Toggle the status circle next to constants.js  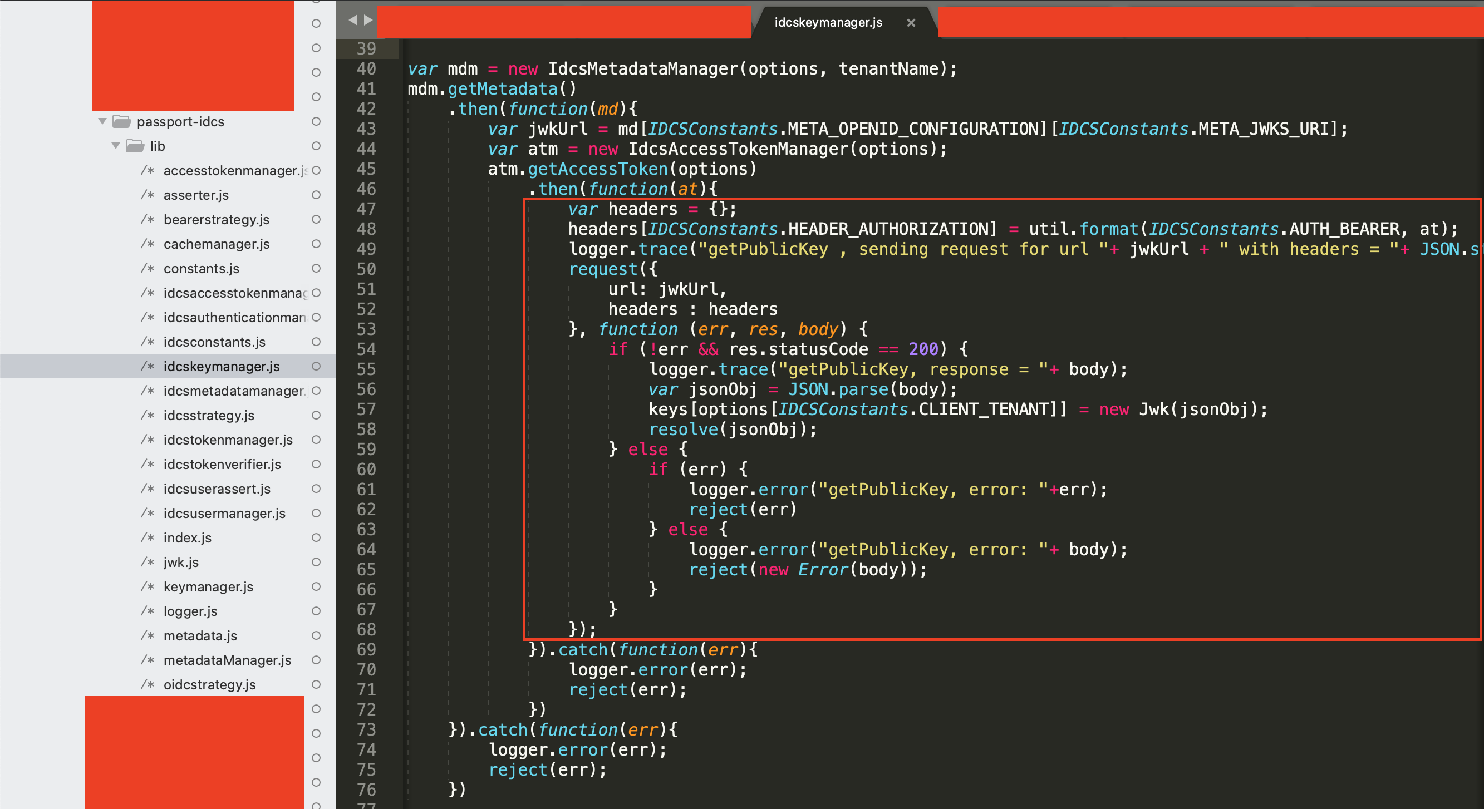(x=316, y=268)
